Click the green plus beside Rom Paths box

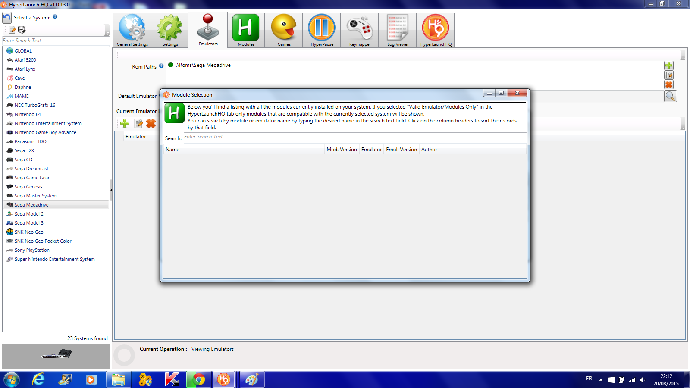point(668,66)
